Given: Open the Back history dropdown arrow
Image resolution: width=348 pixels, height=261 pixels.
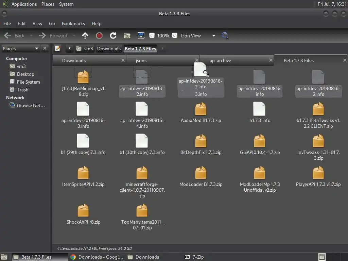Looking at the screenshot, I should coord(31,35).
